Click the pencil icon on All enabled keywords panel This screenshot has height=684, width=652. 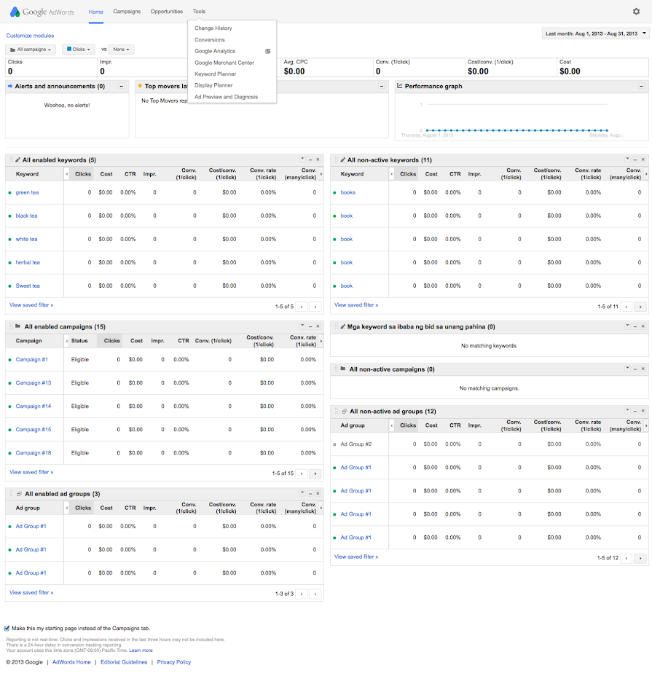point(17,160)
